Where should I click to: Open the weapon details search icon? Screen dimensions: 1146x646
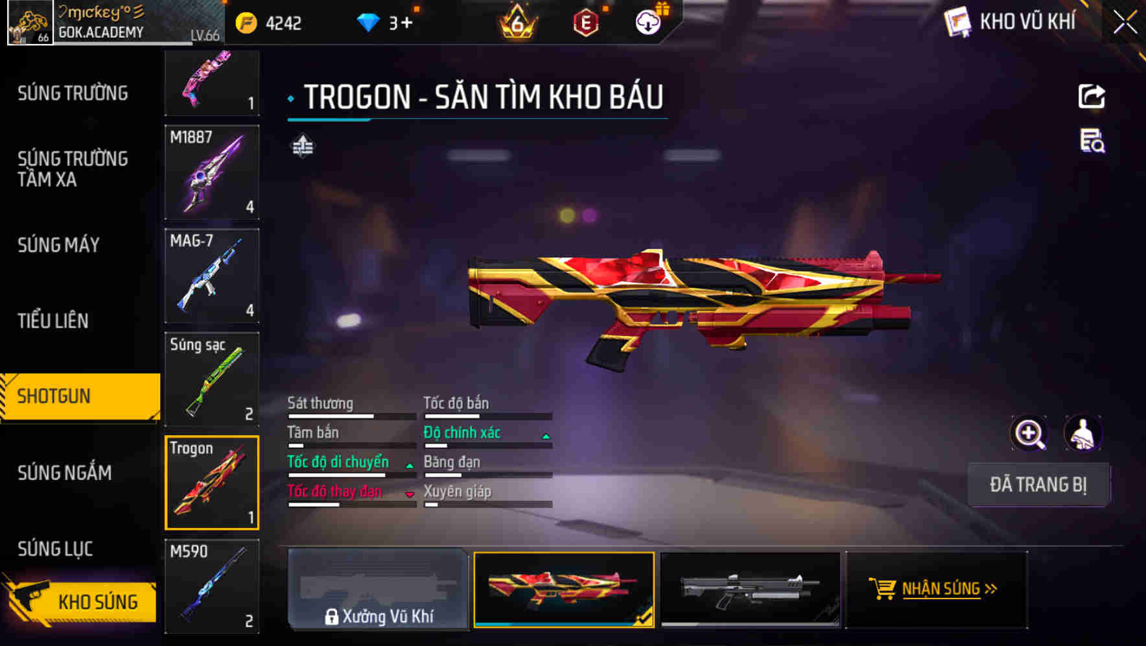[1092, 141]
